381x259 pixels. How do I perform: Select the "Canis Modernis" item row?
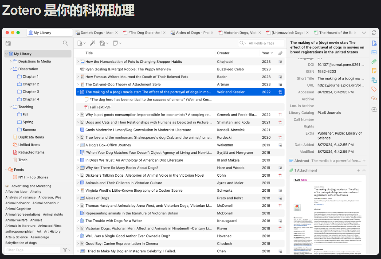point(180,130)
